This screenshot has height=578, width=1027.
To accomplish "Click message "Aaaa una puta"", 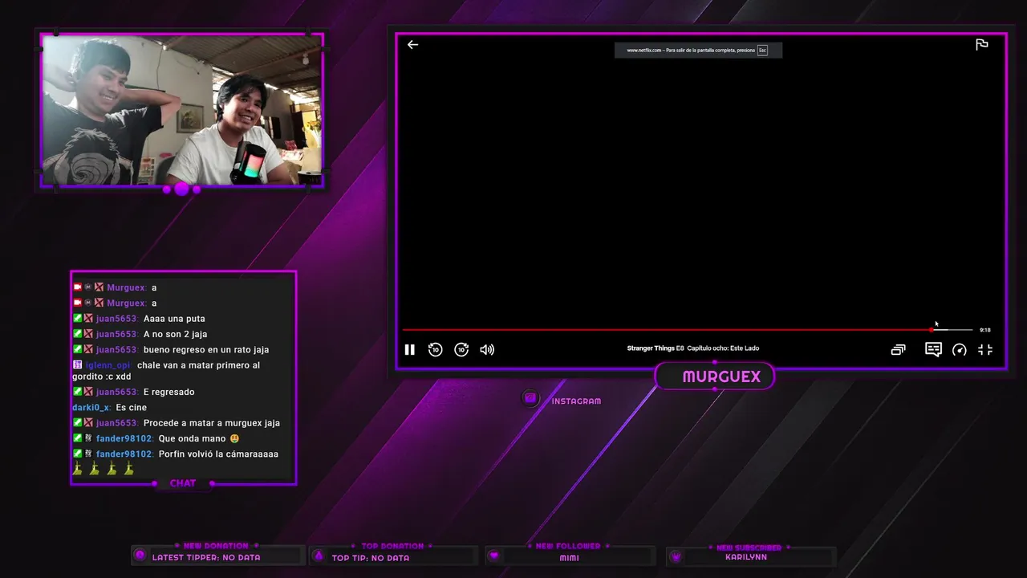I will [x=174, y=319].
